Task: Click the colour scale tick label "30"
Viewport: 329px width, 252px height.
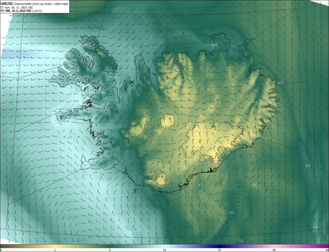Action: (x=274, y=250)
